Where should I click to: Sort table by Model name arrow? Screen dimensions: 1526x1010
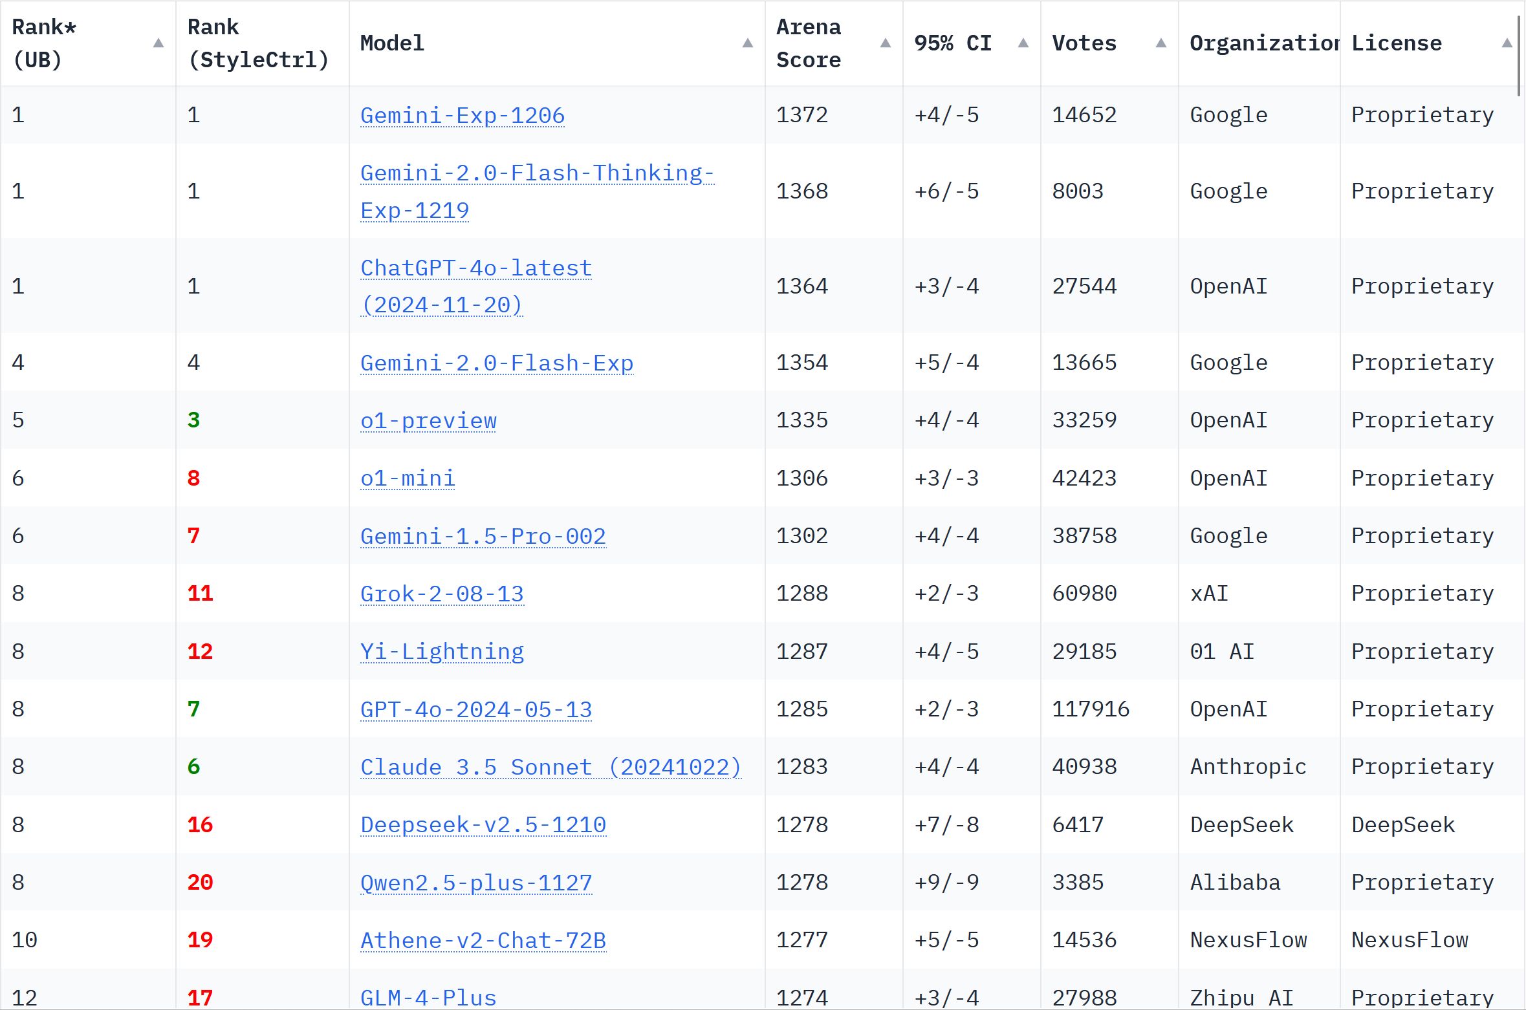(747, 43)
